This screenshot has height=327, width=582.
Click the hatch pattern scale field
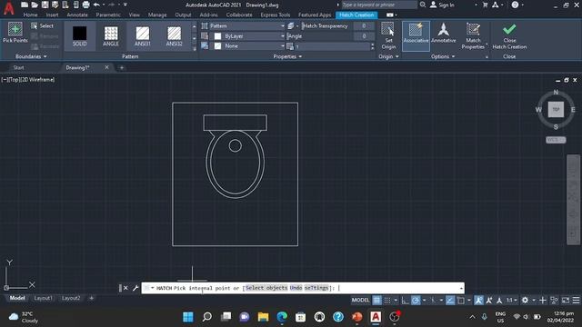[332, 46]
